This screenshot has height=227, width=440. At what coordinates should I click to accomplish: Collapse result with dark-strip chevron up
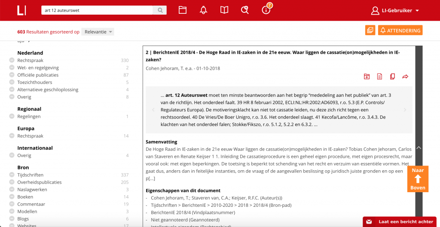pyautogui.click(x=419, y=148)
